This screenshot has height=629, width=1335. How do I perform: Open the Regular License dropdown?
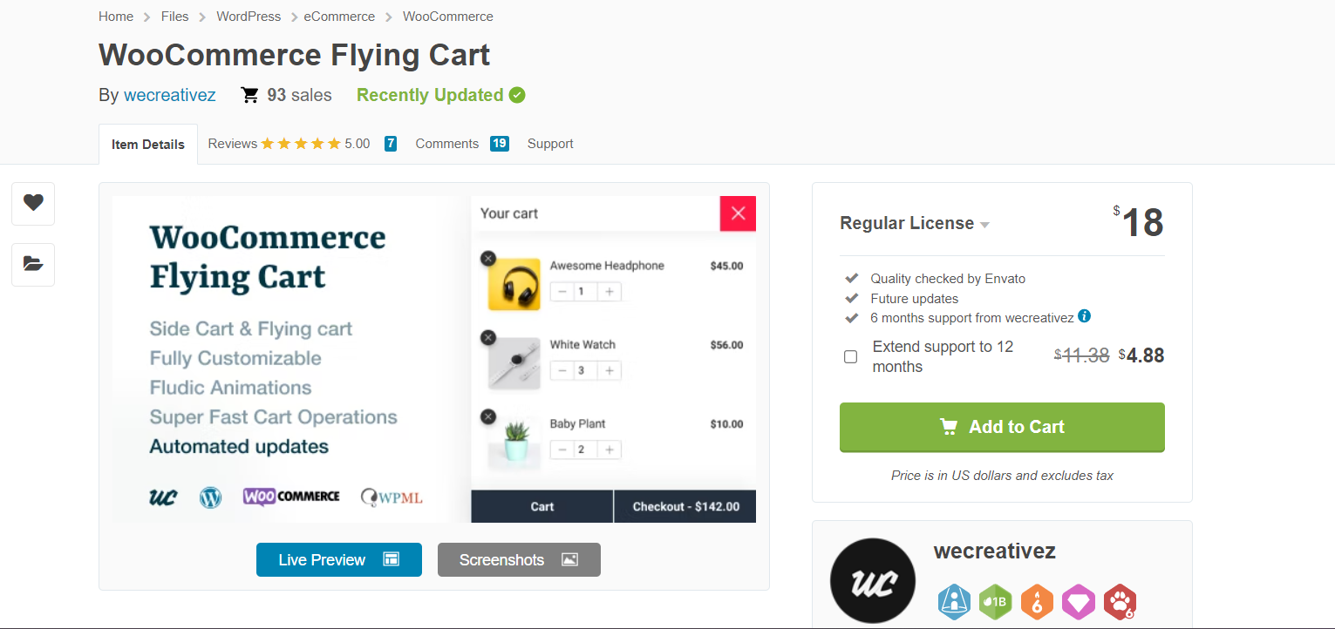915,224
